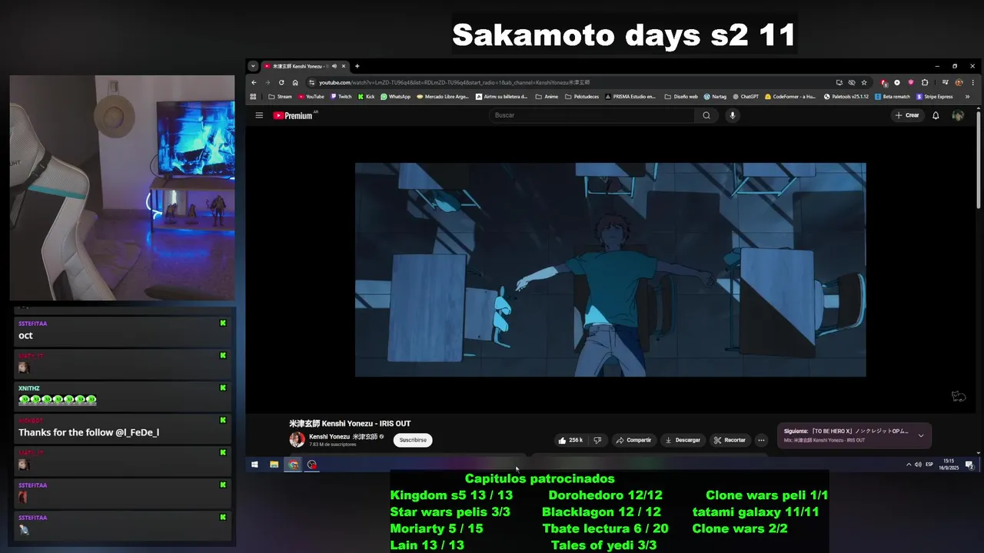Open the Twitch bookmark
This screenshot has width=984, height=553.
click(x=341, y=97)
